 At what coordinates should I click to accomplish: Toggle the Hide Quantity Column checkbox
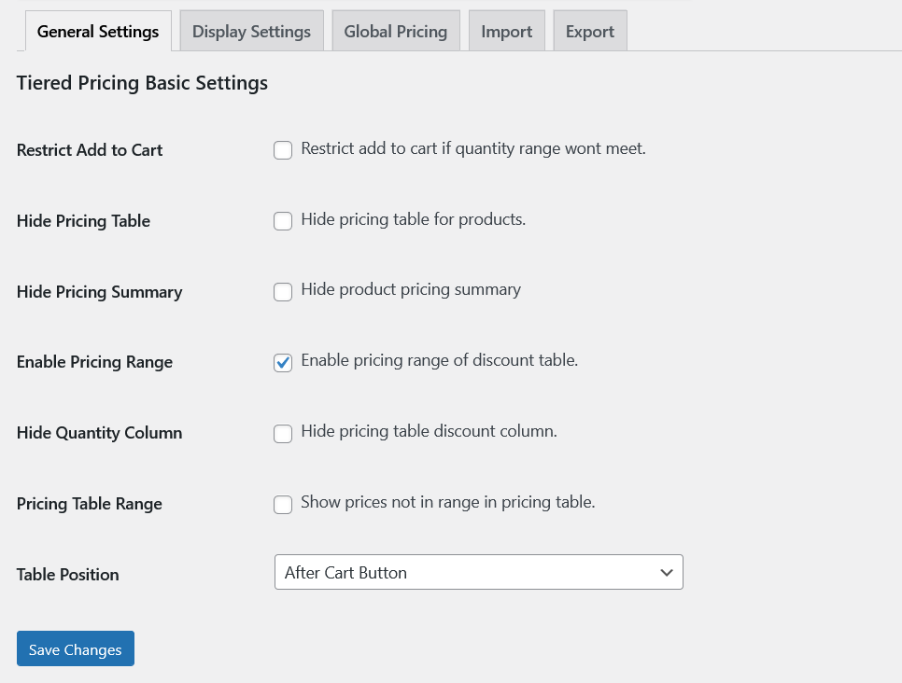(283, 434)
